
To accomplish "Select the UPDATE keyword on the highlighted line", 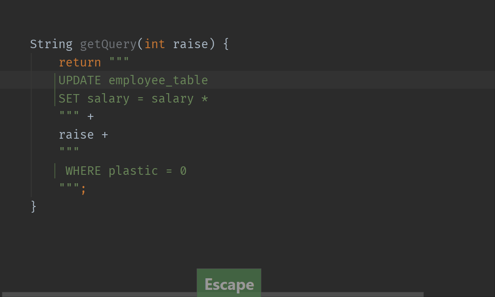I will pos(79,80).
